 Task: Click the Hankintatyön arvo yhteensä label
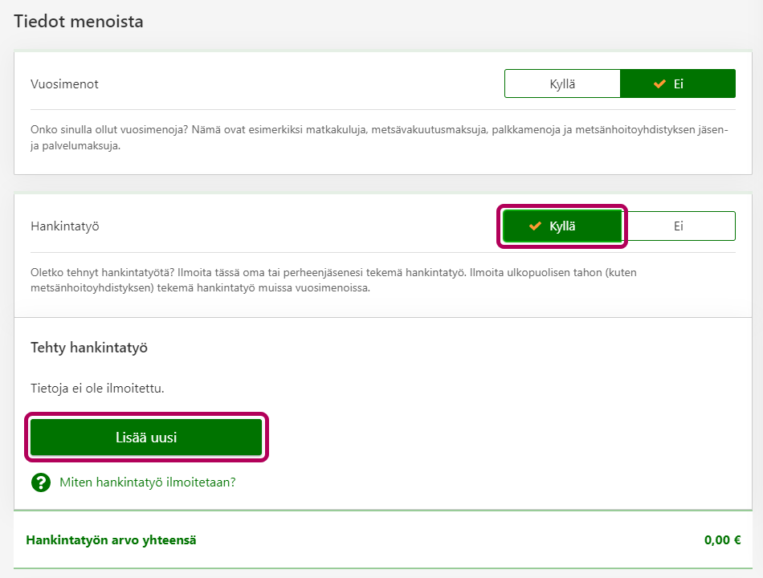(x=111, y=539)
